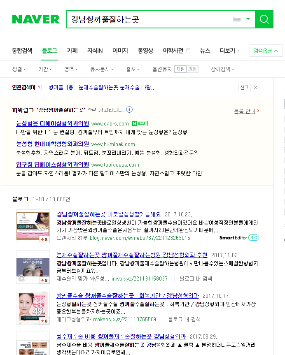Viewport: 285px width, 355px height.
Task: Set 옵션유지 to 꺼짐
Action: (180, 69)
